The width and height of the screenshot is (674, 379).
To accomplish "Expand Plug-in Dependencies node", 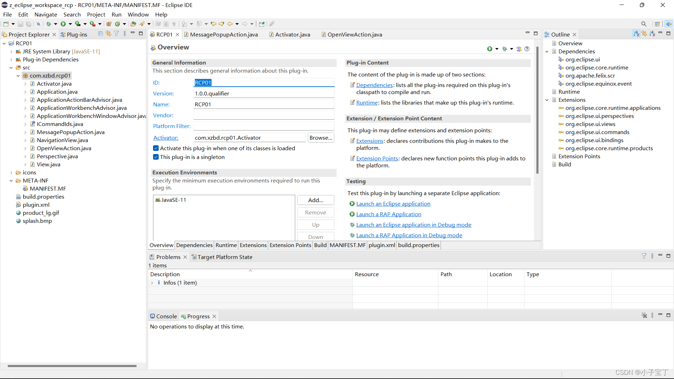I will [11, 59].
